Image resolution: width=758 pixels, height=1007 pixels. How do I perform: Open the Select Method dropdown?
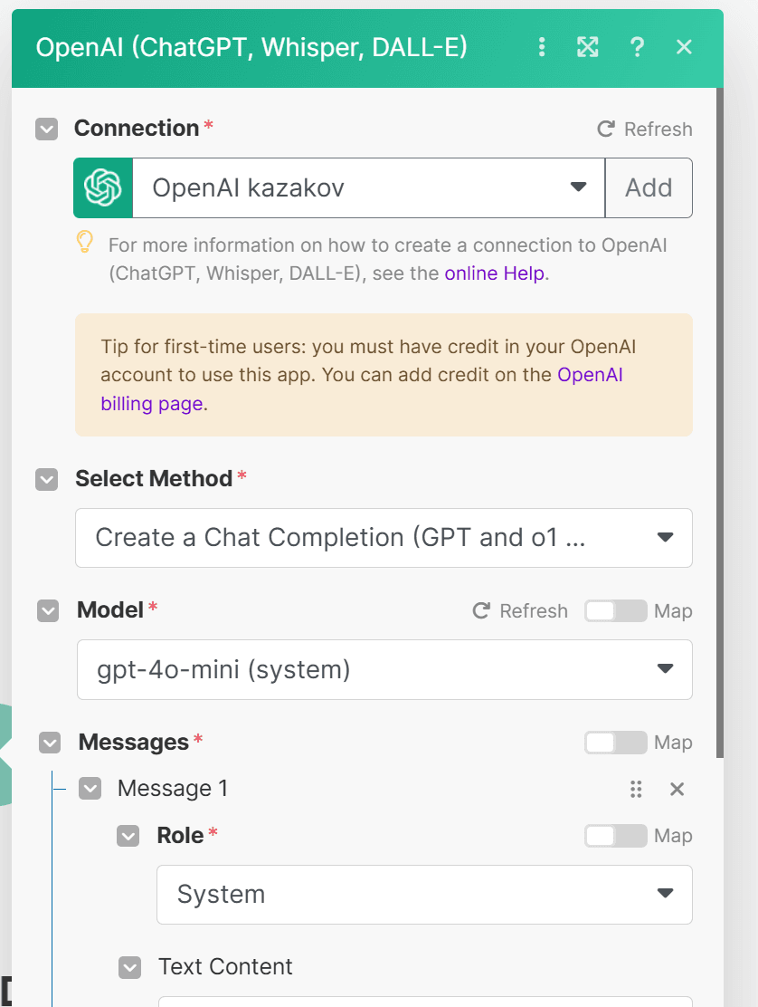click(384, 538)
